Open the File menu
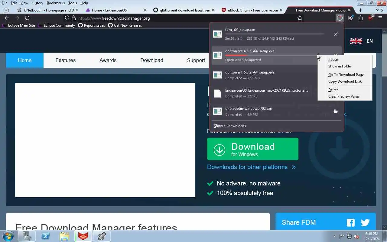 [x=5, y=3]
